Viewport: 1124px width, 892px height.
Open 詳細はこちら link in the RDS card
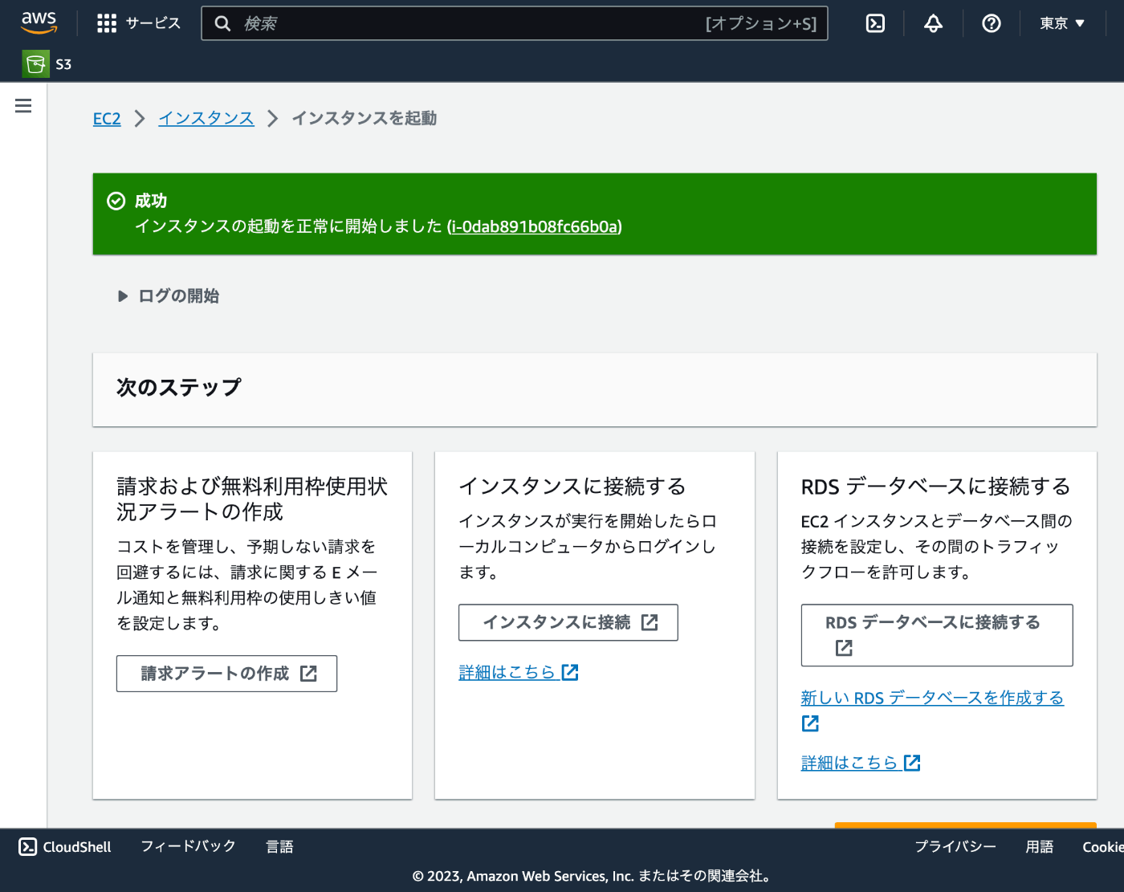pos(861,763)
